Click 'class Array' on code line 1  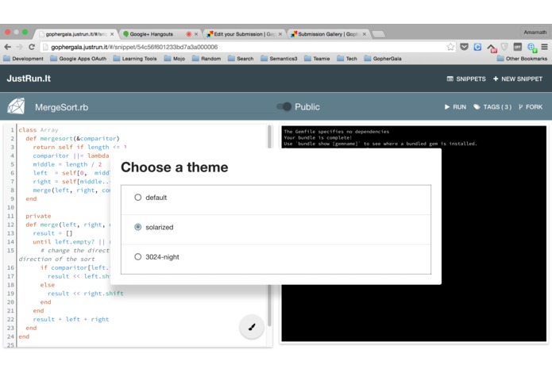pos(38,129)
